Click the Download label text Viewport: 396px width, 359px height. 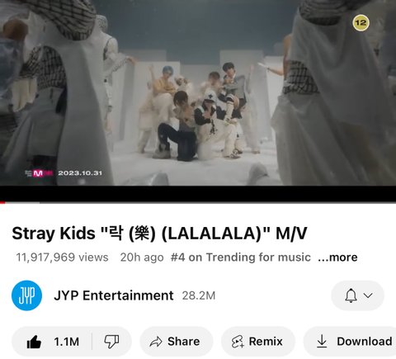pyautogui.click(x=365, y=342)
